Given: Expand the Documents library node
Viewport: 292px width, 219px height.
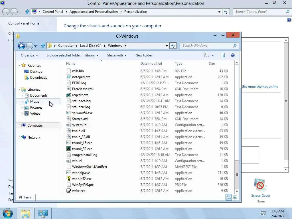Looking at the screenshot, I should (x=22, y=95).
